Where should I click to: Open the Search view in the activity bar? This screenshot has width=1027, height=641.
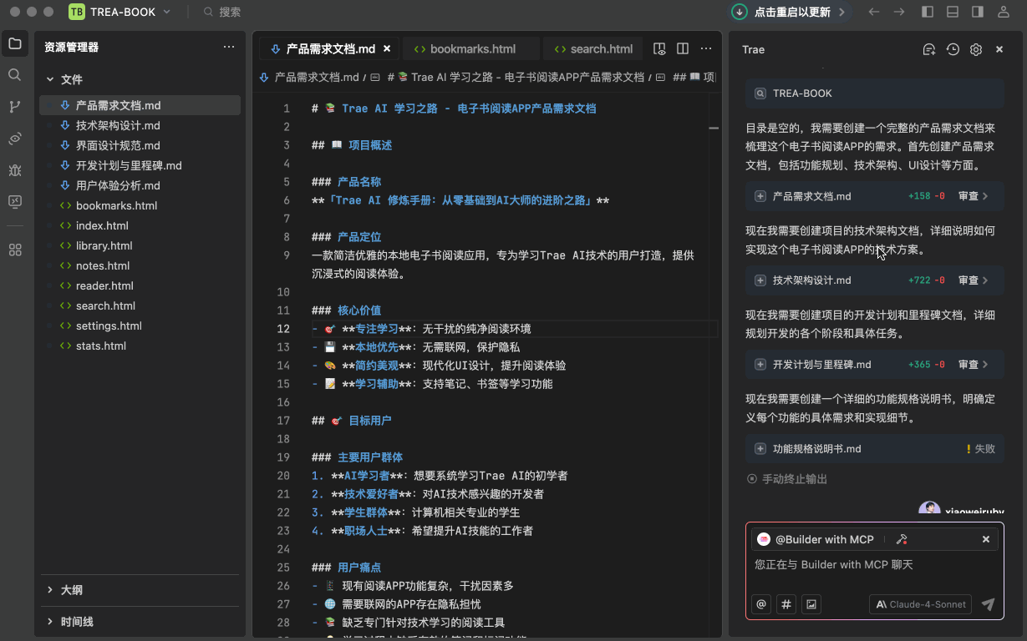click(15, 75)
